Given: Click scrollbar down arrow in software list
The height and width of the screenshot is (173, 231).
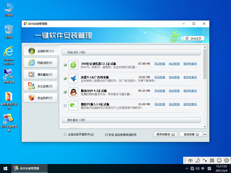Looking at the screenshot, I should pos(205,127).
